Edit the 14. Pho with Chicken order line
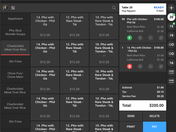 coord(161,66)
